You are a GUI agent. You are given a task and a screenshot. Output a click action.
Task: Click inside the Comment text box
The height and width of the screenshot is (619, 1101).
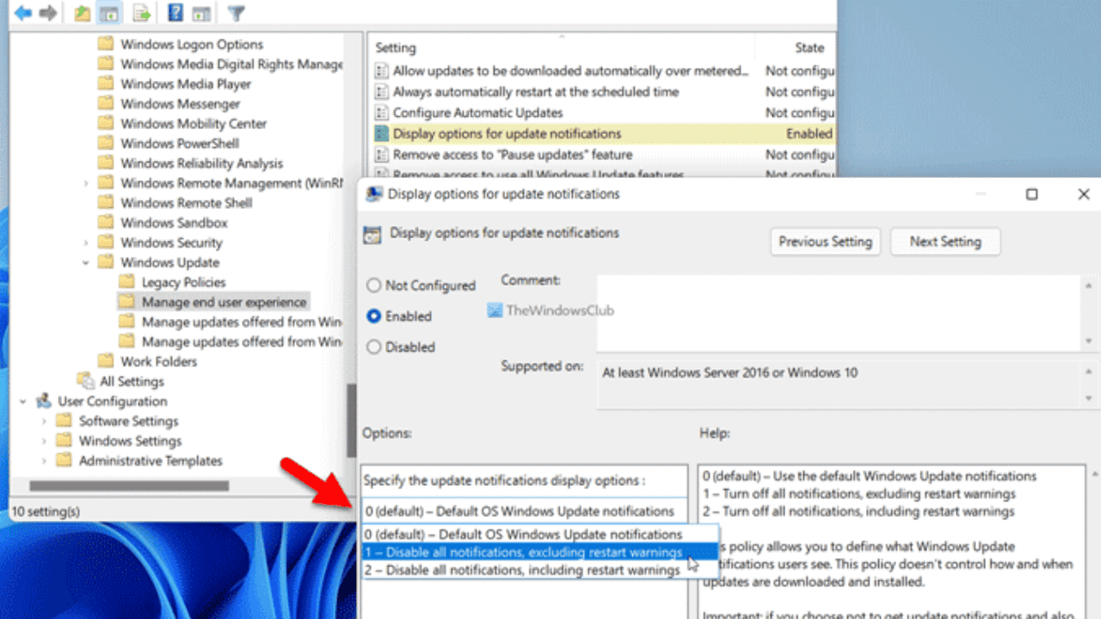839,313
